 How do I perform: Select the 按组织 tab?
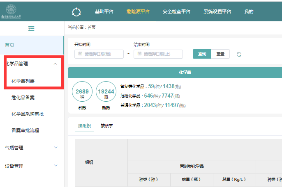pos(84,125)
